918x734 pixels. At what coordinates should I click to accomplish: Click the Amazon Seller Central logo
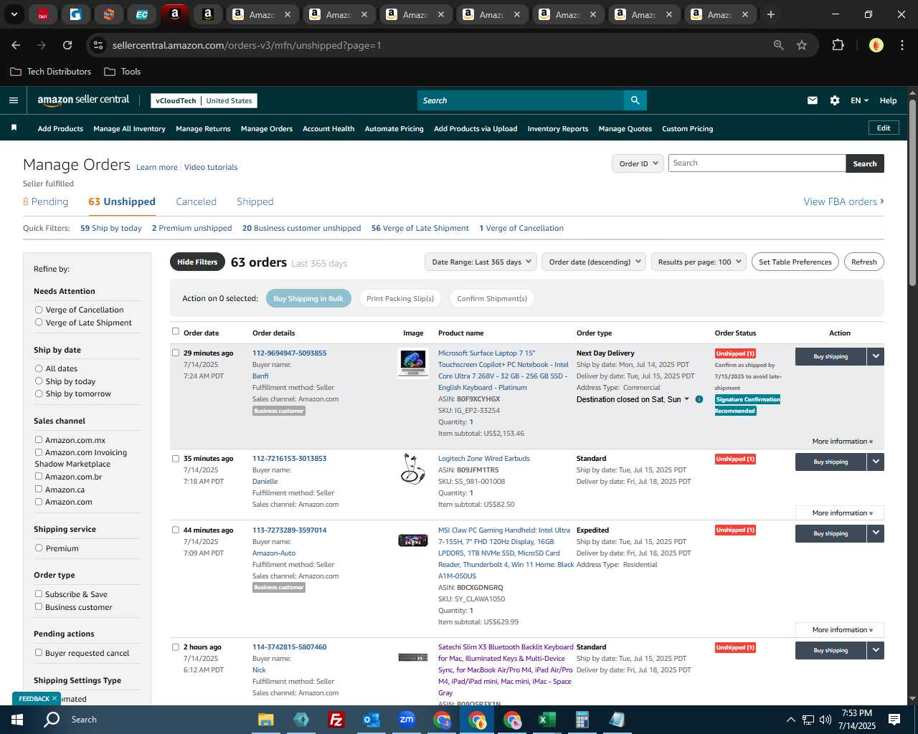[x=83, y=100]
